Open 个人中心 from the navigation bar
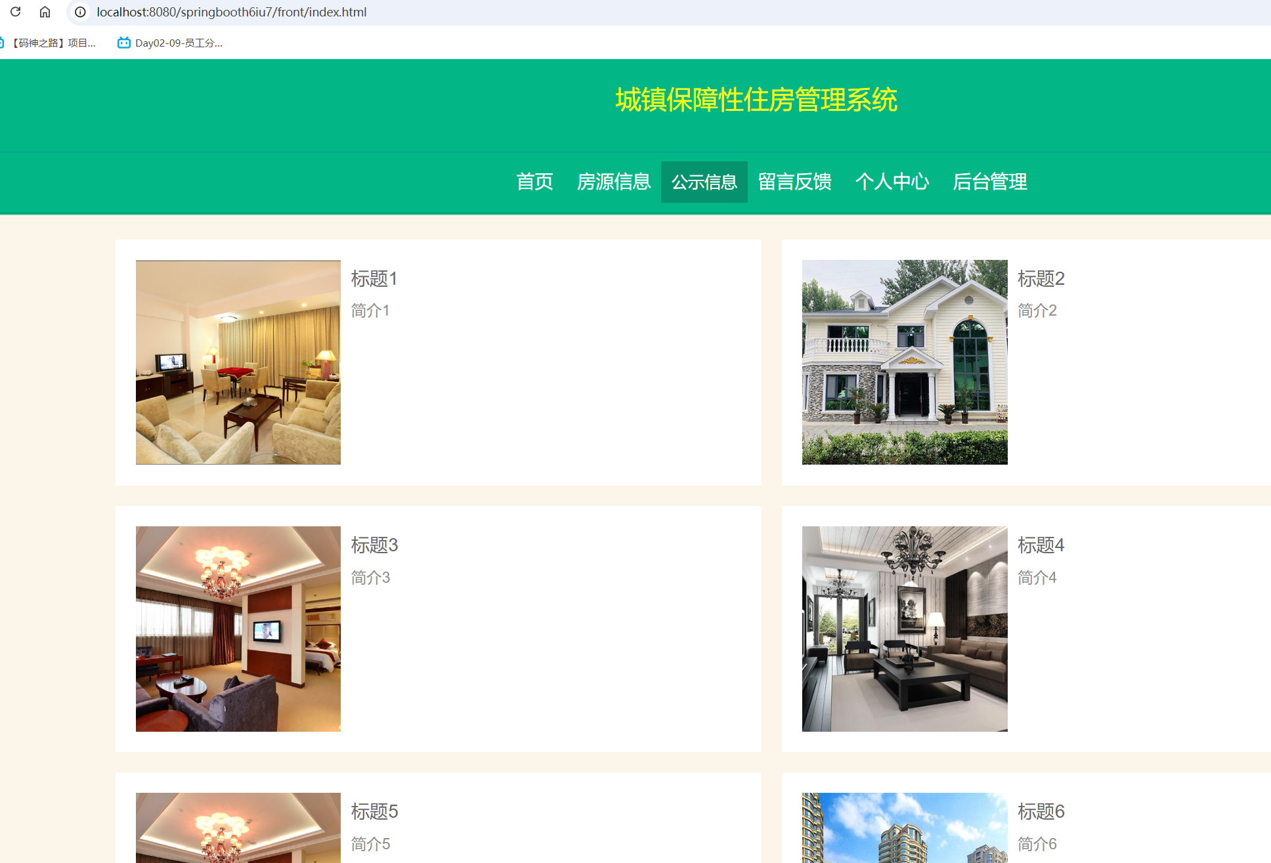Image resolution: width=1271 pixels, height=863 pixels. [893, 182]
